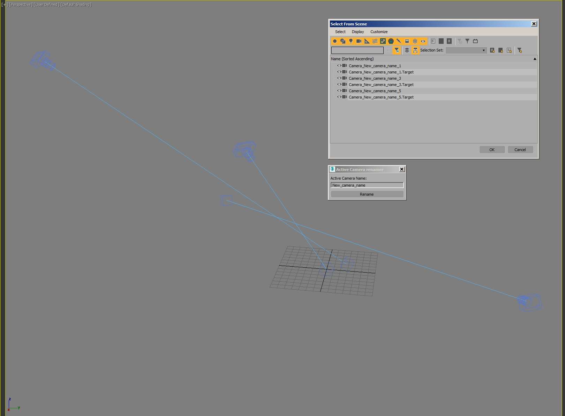Toggle Display Helpers filter icon
Image resolution: width=565 pixels, height=416 pixels.
(367, 41)
